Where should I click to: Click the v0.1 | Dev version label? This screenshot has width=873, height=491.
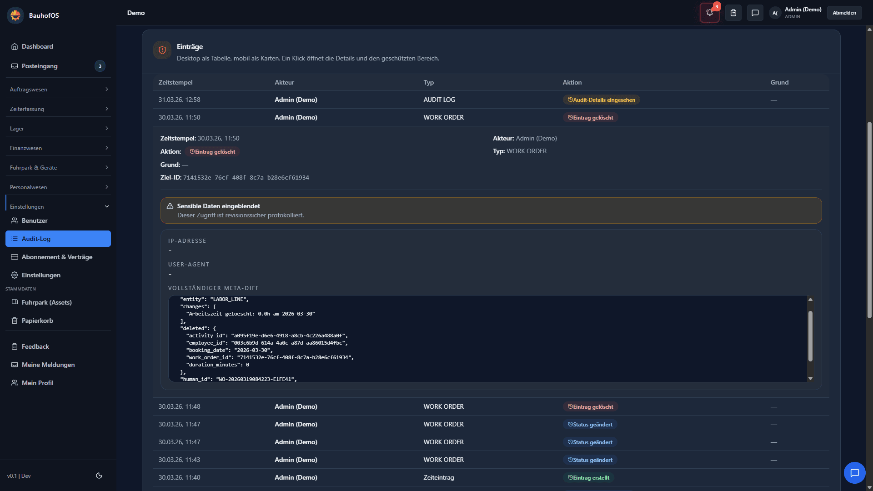19,476
